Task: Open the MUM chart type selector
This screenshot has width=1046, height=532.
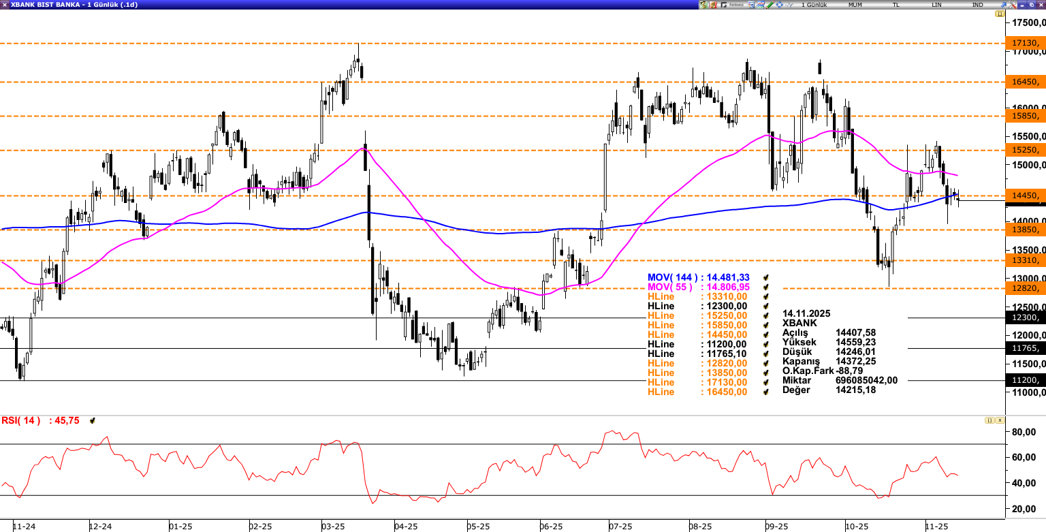Action: [855, 5]
